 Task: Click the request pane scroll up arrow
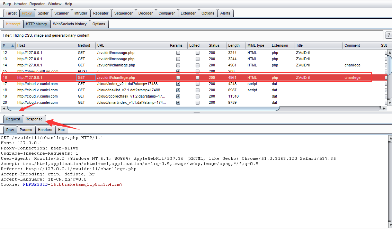pyautogui.click(x=390, y=138)
